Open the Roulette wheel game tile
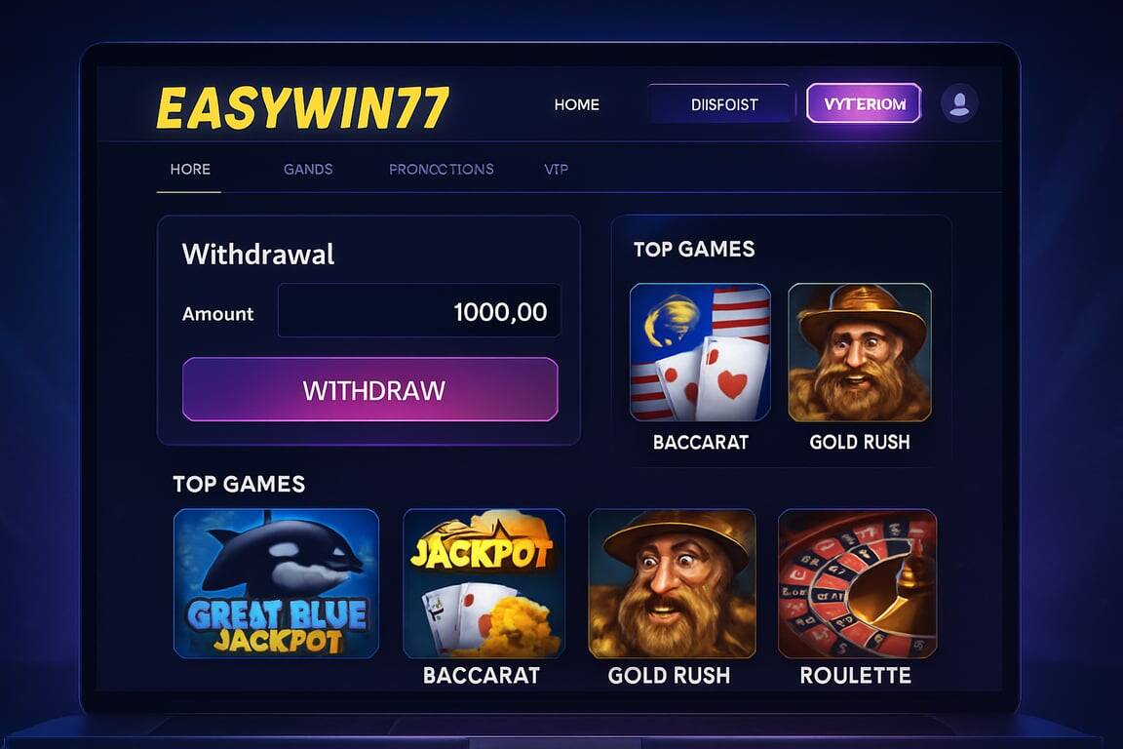Image resolution: width=1123 pixels, height=749 pixels. [857, 583]
